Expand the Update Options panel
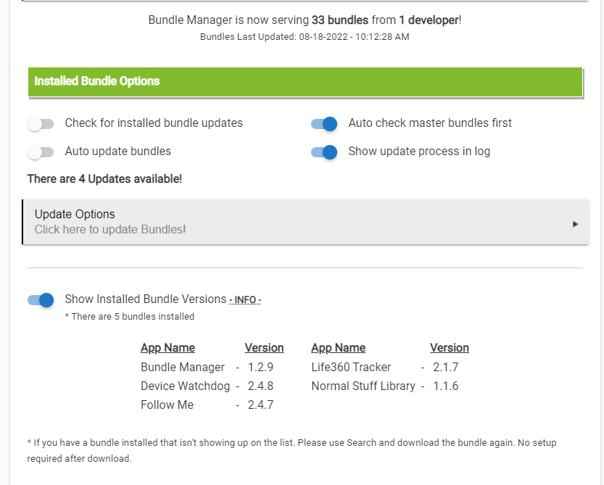The height and width of the screenshot is (485, 604). [x=305, y=222]
